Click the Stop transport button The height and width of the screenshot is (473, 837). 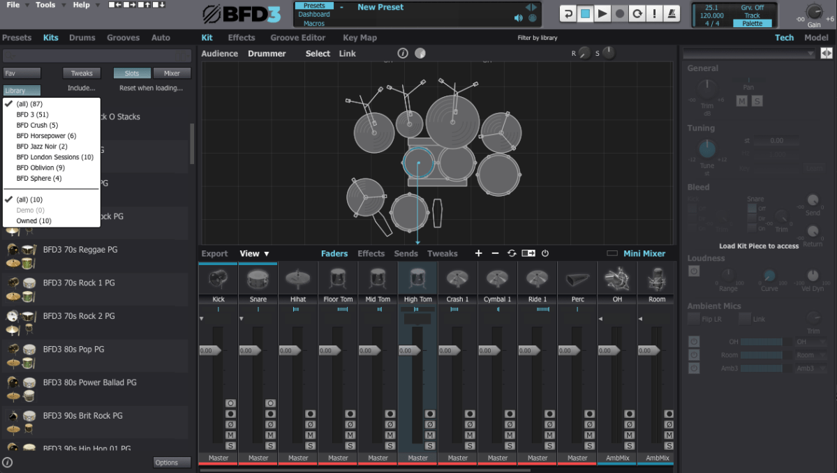coord(586,13)
